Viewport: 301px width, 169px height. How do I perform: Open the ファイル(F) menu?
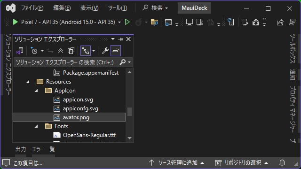pos(32,8)
